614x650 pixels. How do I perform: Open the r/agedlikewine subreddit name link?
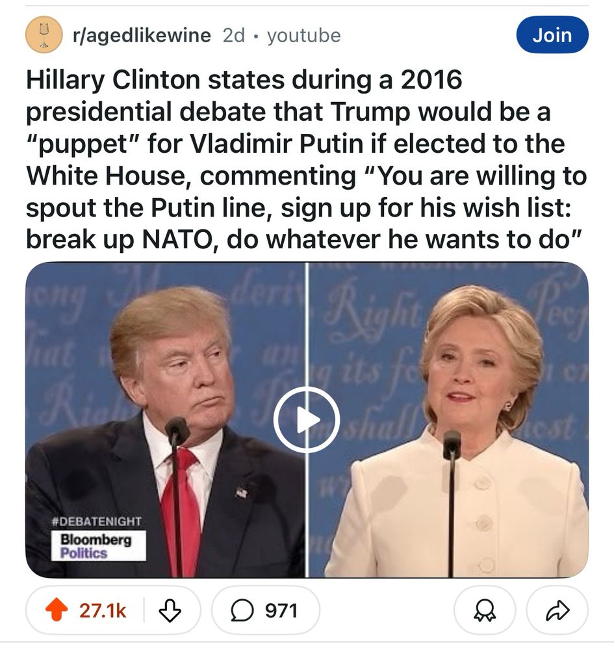pyautogui.click(x=142, y=35)
